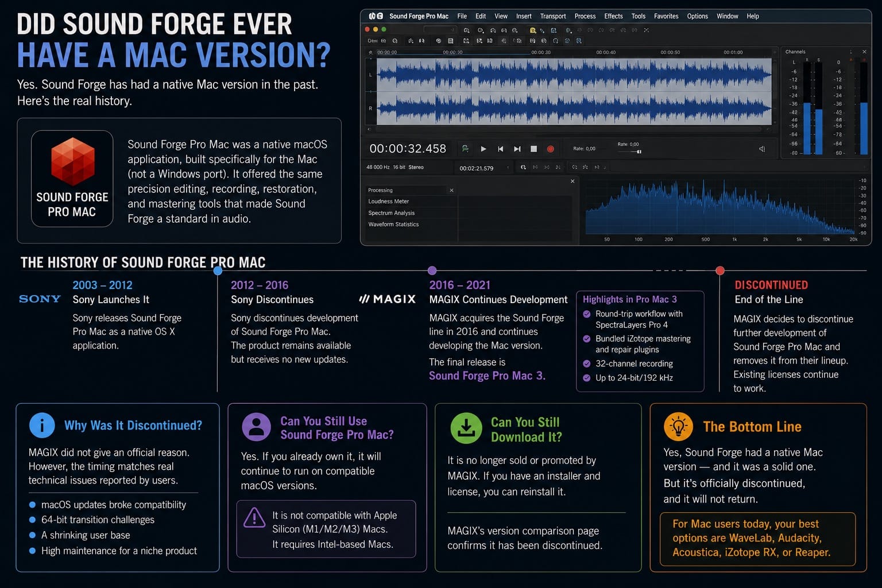Click the orange lightbulb icon

coord(679,427)
